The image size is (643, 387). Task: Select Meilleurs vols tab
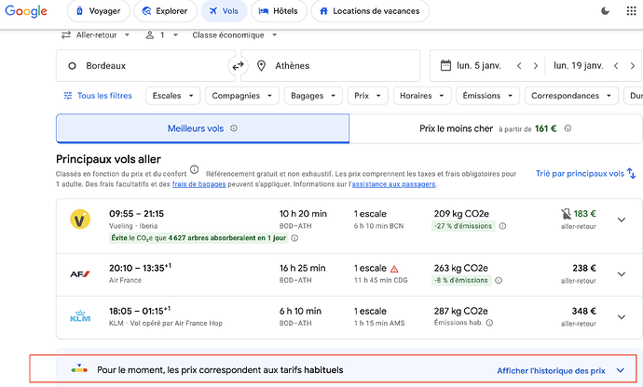point(202,128)
